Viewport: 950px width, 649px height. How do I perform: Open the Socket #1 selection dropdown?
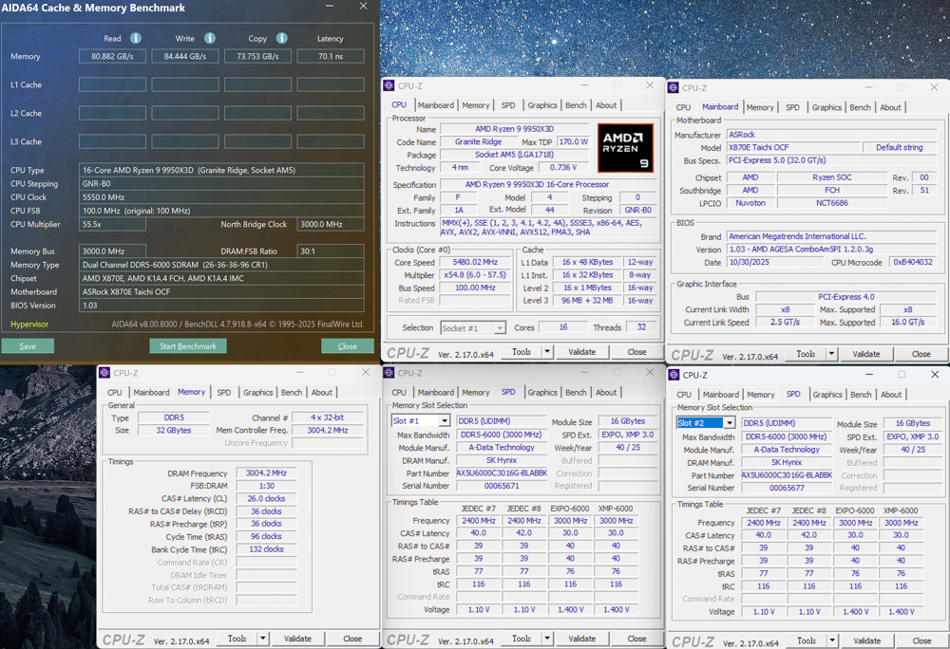[x=499, y=328]
